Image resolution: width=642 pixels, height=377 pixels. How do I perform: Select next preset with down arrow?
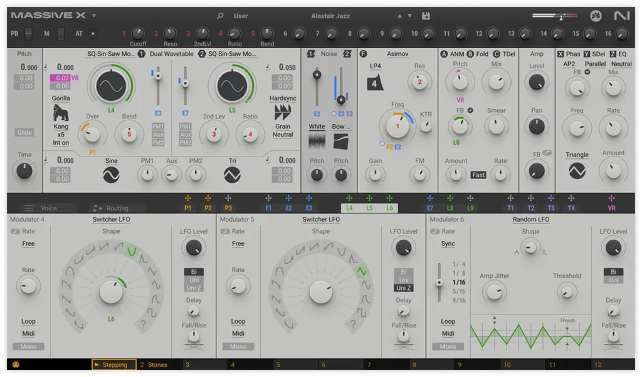[409, 16]
